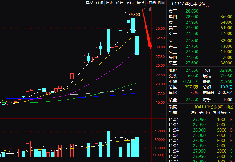Click the tall cyan candlestick at far right
The image size is (235, 162).
click(137, 45)
